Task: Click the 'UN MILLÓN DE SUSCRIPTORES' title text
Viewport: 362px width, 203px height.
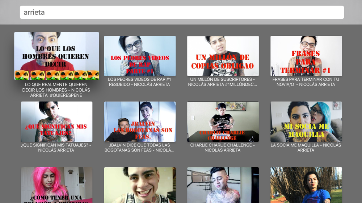Action: [x=223, y=82]
